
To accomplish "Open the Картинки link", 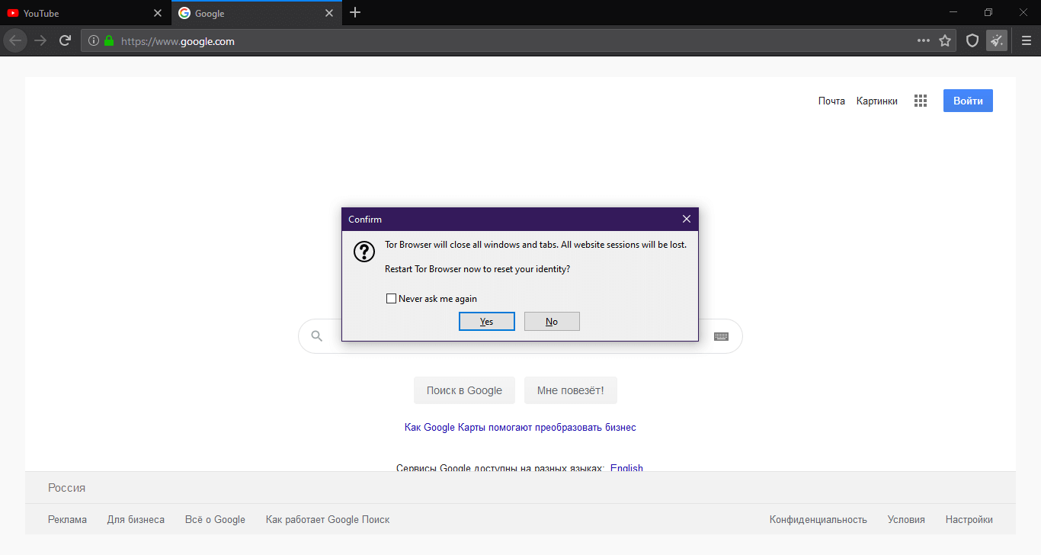I will coord(877,101).
